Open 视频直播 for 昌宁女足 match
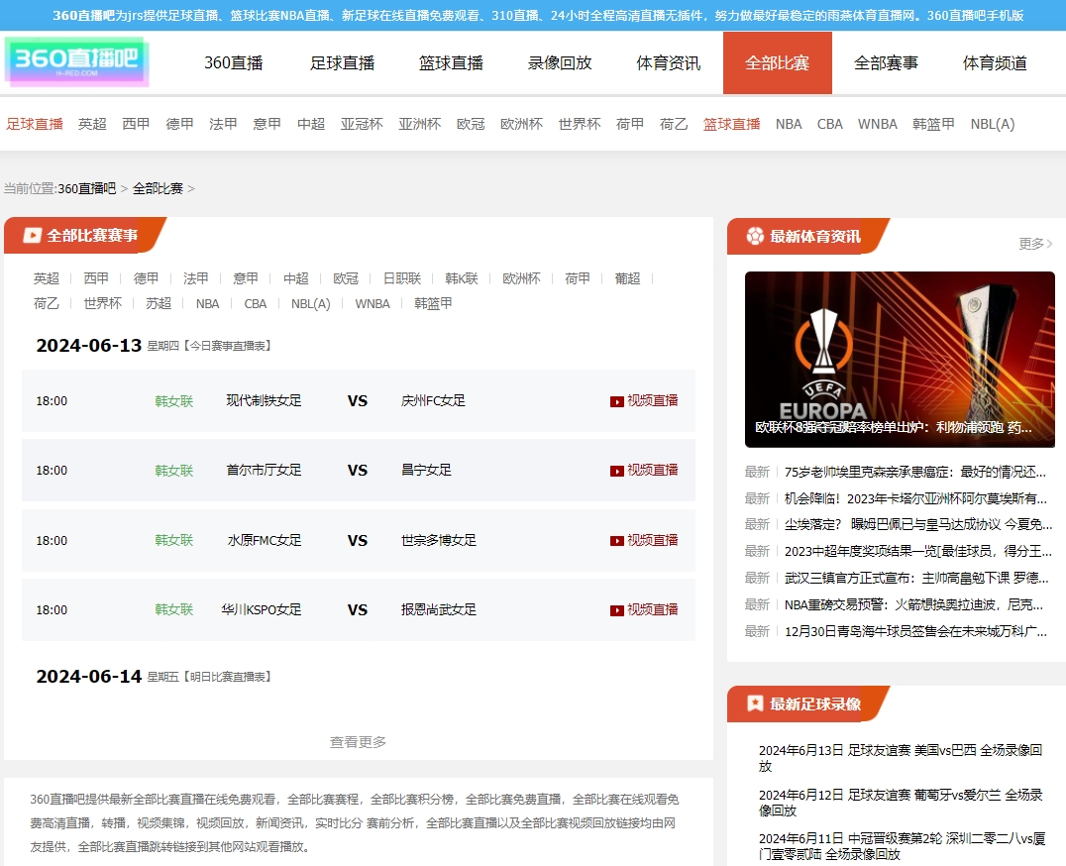 click(644, 471)
